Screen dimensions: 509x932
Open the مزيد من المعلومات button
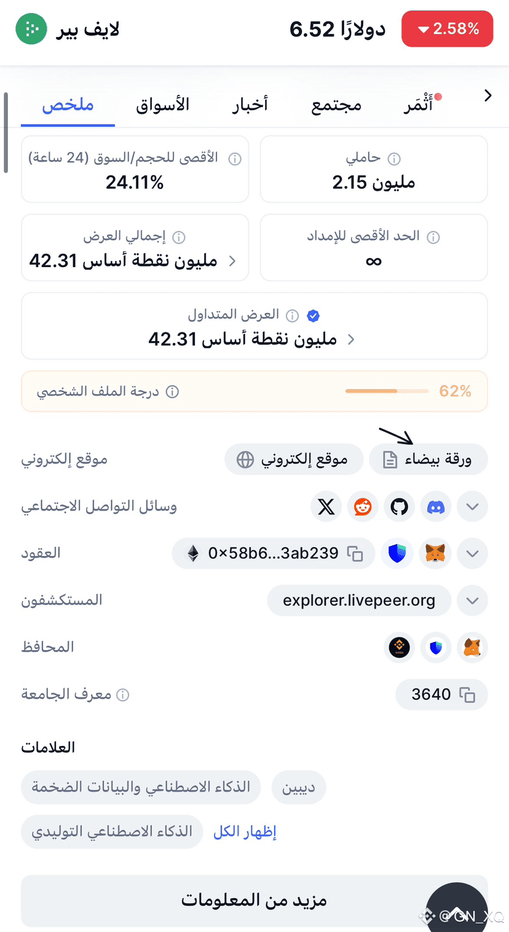(254, 901)
